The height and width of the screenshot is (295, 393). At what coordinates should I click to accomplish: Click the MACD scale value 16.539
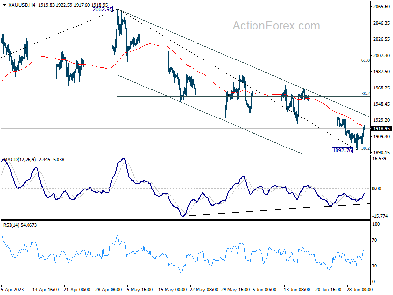(x=379, y=158)
